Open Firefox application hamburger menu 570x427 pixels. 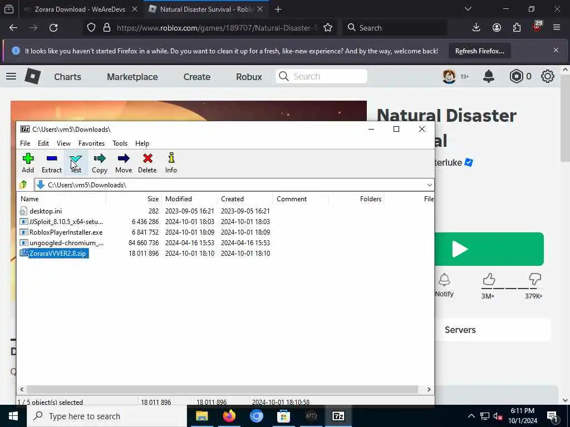[557, 28]
